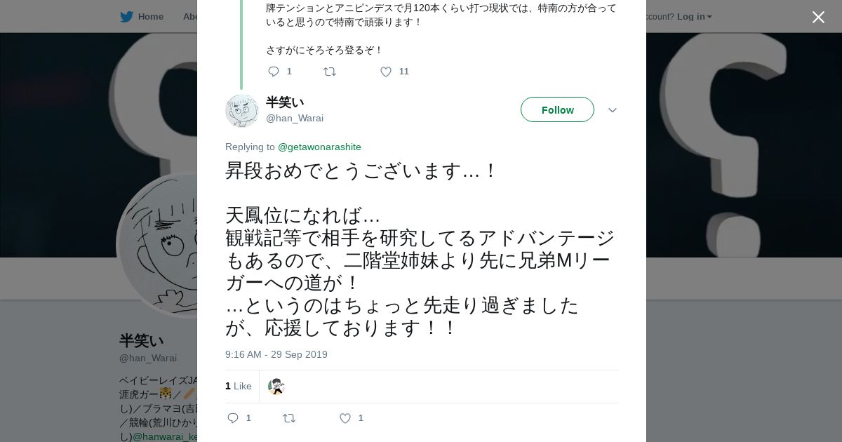This screenshot has width=842, height=442.
Task: Click the reply icon under 半笑い's tweet
Action: [x=233, y=418]
